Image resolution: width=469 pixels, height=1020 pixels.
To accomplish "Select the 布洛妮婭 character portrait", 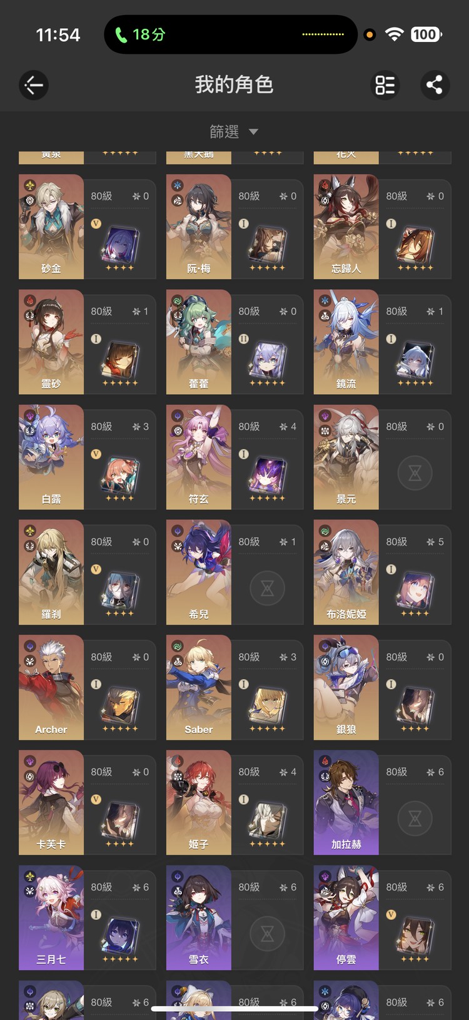I will tap(346, 572).
